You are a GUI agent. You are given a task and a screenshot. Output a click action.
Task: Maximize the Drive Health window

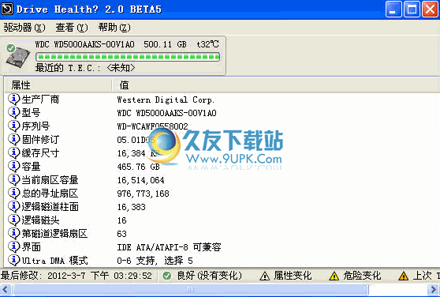pyautogui.click(x=412, y=9)
